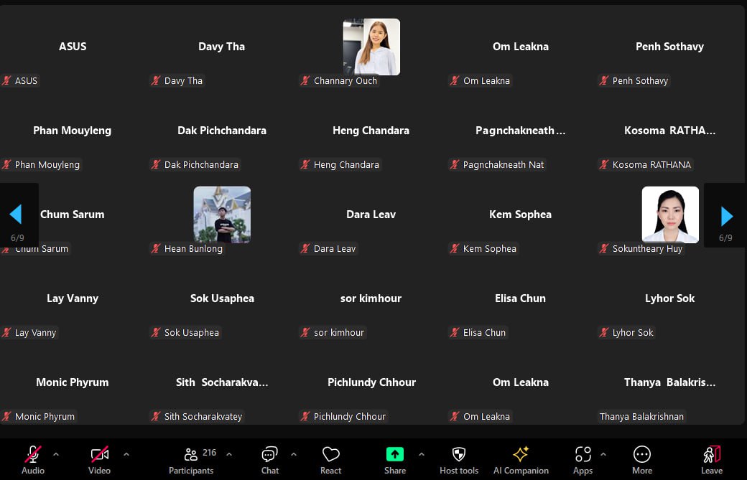The width and height of the screenshot is (747, 480).
Task: Select the Thanya Balakrishnan name label
Action: (x=641, y=416)
